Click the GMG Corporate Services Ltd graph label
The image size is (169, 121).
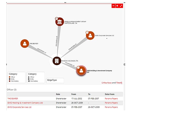[105, 36]
